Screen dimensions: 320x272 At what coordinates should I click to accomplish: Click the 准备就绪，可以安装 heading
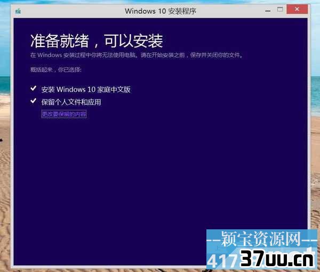coord(97,41)
